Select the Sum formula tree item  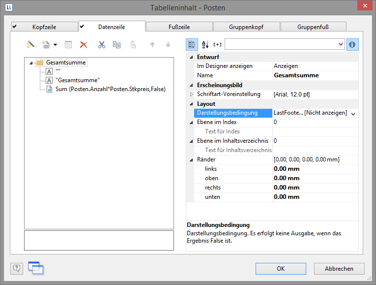pos(110,89)
